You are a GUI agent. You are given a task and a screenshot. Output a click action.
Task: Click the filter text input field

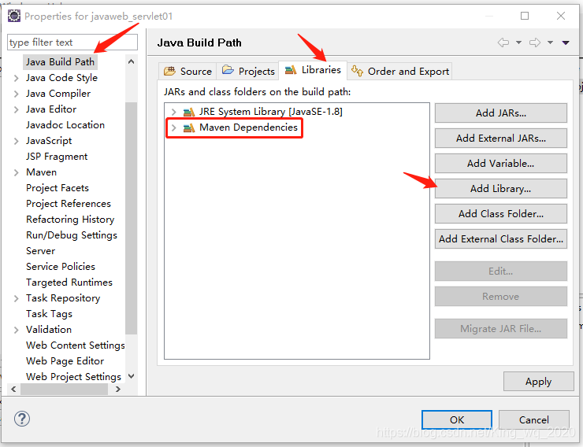[72, 42]
